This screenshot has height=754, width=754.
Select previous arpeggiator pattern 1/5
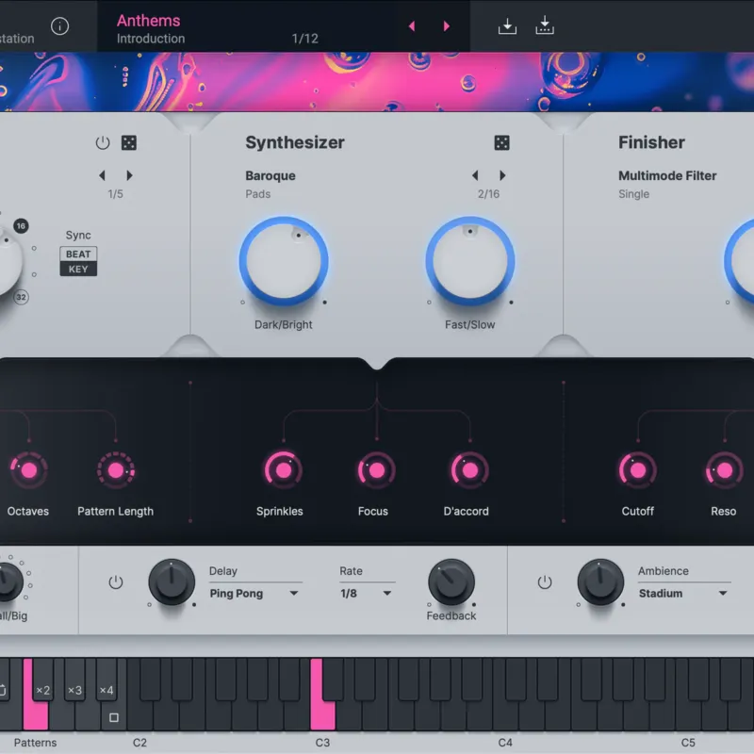pyautogui.click(x=102, y=175)
